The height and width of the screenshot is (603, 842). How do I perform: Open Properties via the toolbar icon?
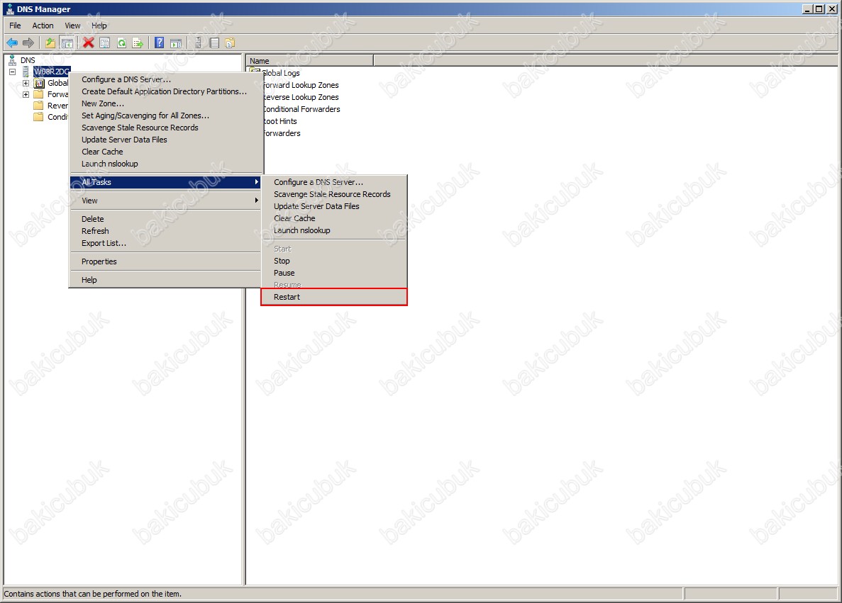coord(105,43)
